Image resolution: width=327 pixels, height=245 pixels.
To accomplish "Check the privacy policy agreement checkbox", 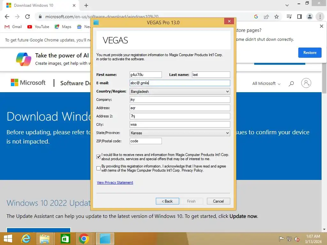I will [99, 168].
